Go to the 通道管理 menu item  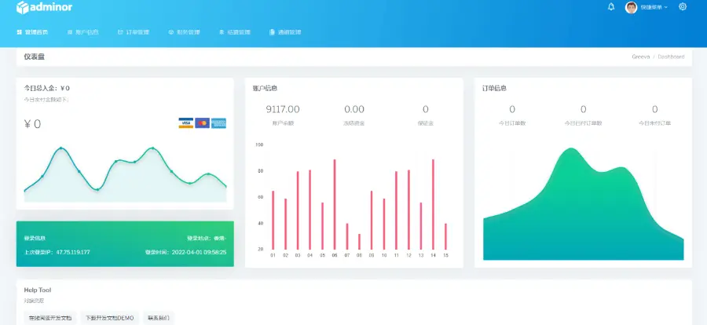(x=284, y=32)
